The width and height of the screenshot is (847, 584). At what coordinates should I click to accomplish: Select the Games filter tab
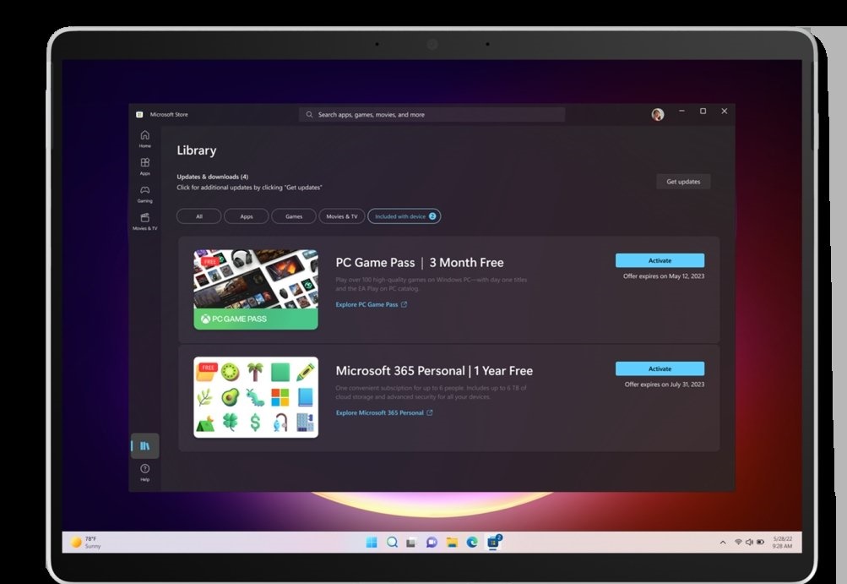pyautogui.click(x=294, y=216)
